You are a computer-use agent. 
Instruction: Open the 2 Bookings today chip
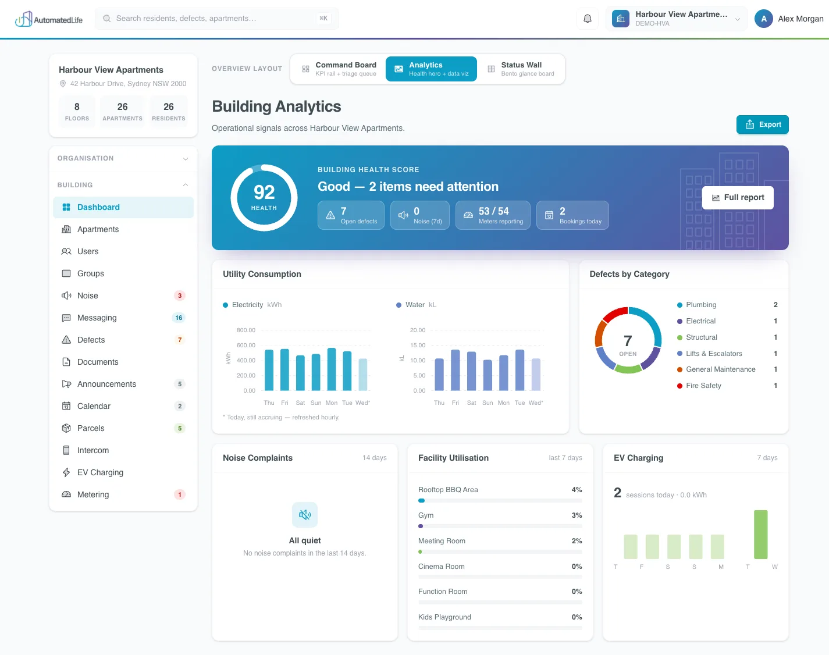point(572,215)
